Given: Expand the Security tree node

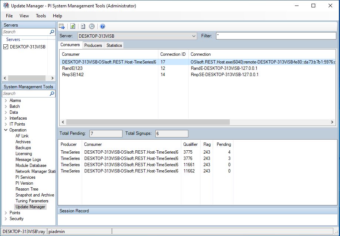Looking at the screenshot, I should [x=6, y=219].
